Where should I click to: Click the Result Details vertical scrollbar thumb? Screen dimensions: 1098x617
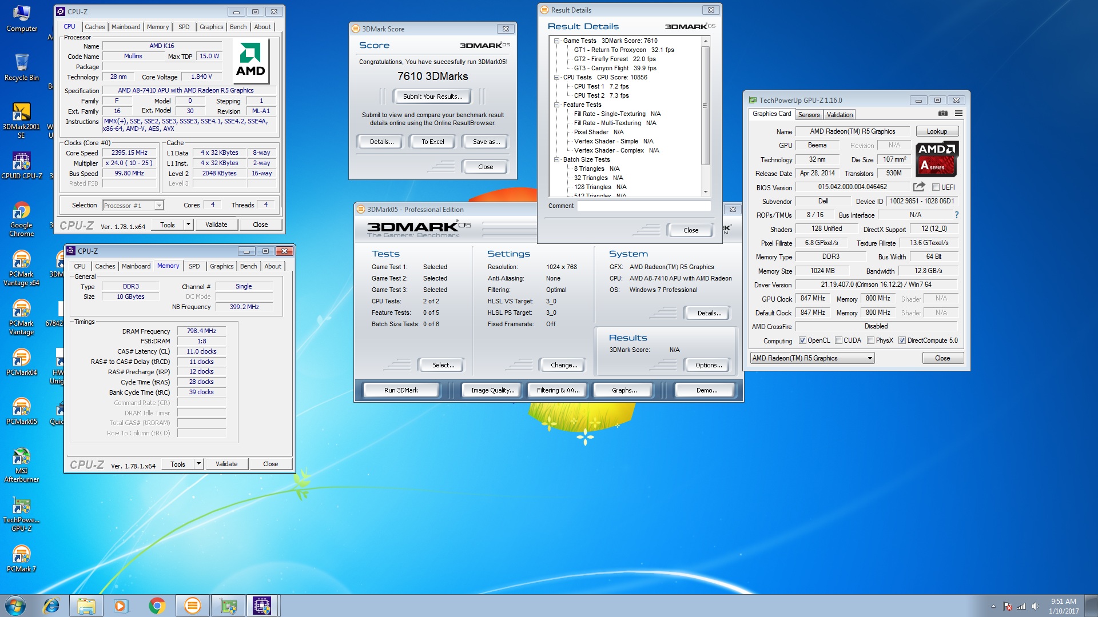[x=705, y=106]
